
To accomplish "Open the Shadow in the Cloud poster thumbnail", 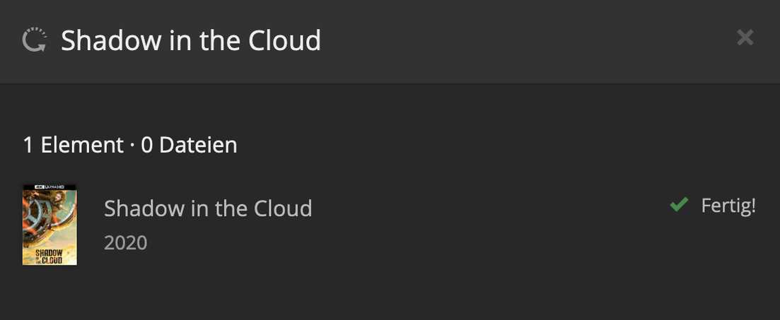I will (50, 225).
